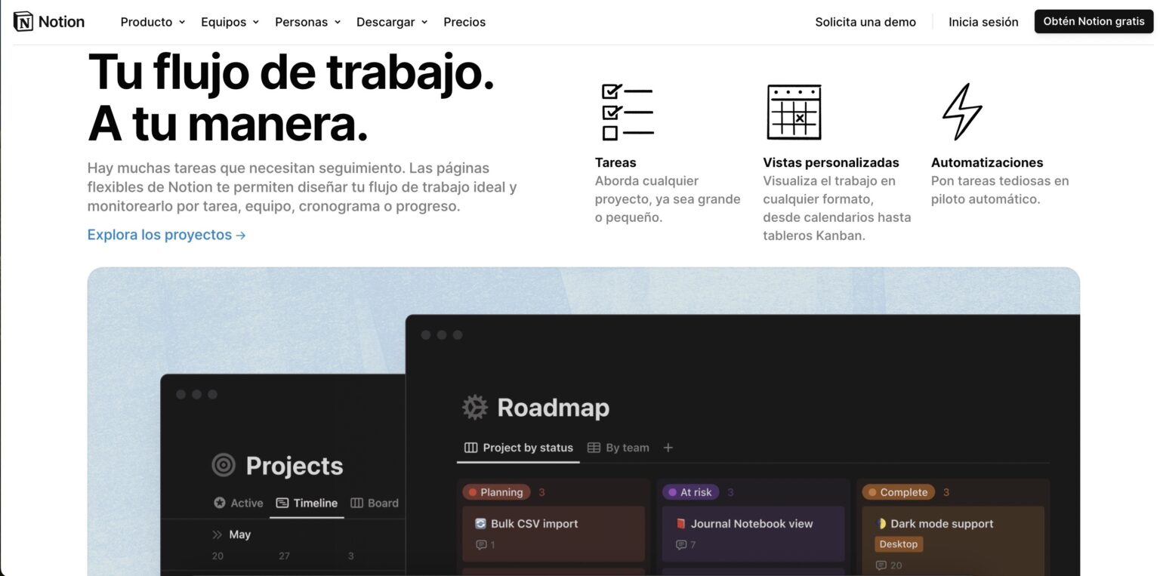Screen dimensions: 1160x576
Task: Open the Explora los proyectos link
Action: tap(165, 235)
